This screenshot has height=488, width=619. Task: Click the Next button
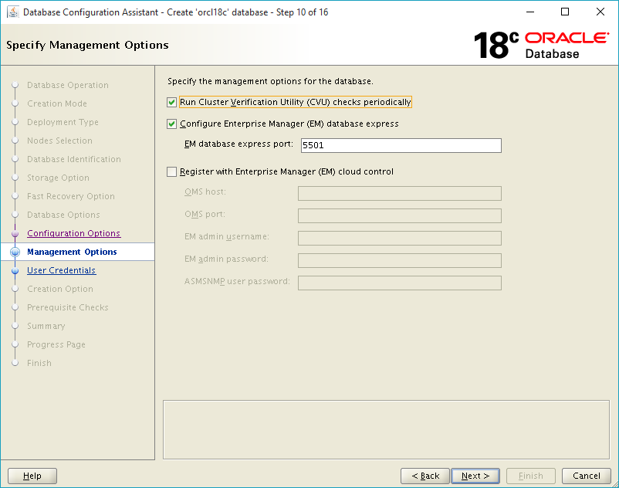click(475, 476)
